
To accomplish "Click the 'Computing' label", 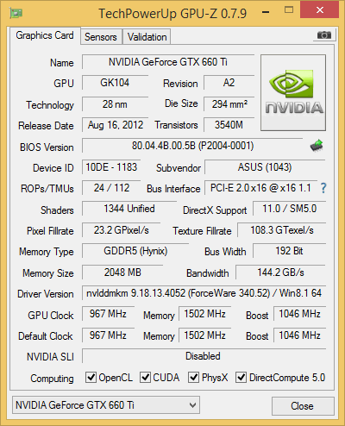I will click(52, 379).
